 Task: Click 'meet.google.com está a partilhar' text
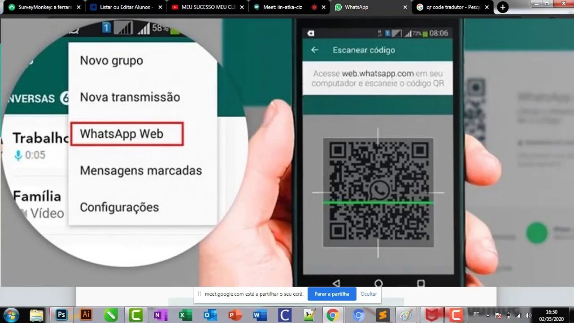254,294
